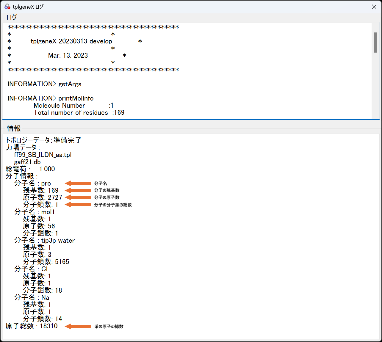Click the '原子総数: 18310' total line
The image size is (382, 342).
[32, 326]
